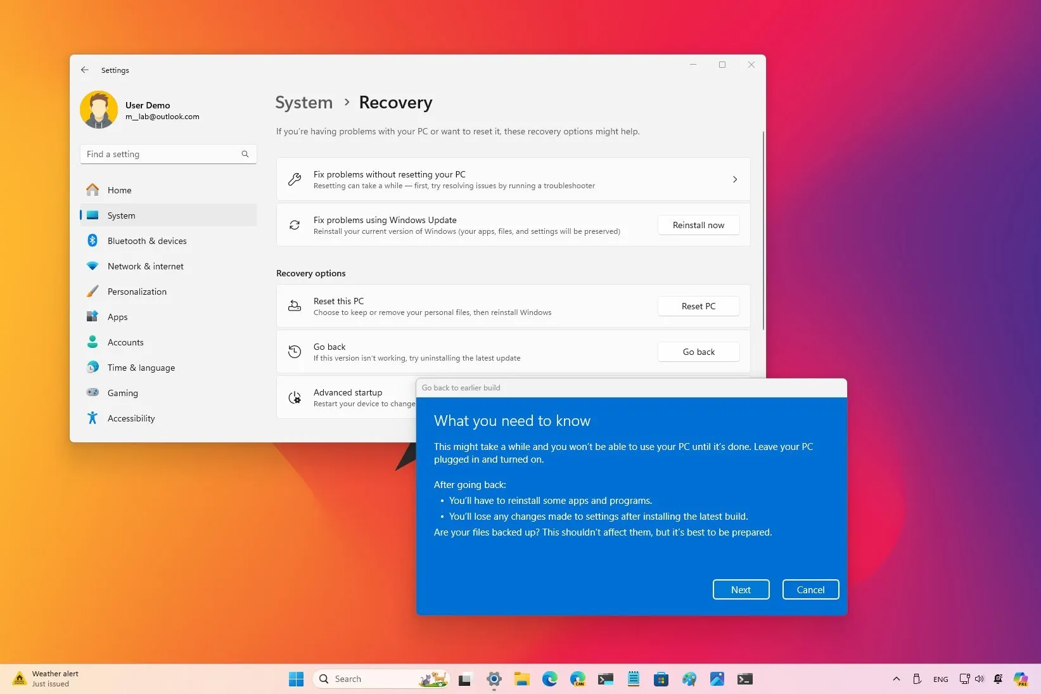Open the Copilot preview tray icon
Image resolution: width=1041 pixels, height=694 pixels.
[x=1020, y=679]
